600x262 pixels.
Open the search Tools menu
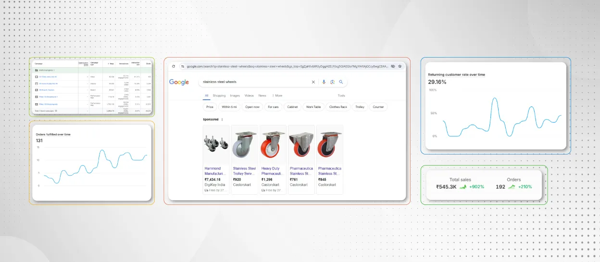[341, 95]
